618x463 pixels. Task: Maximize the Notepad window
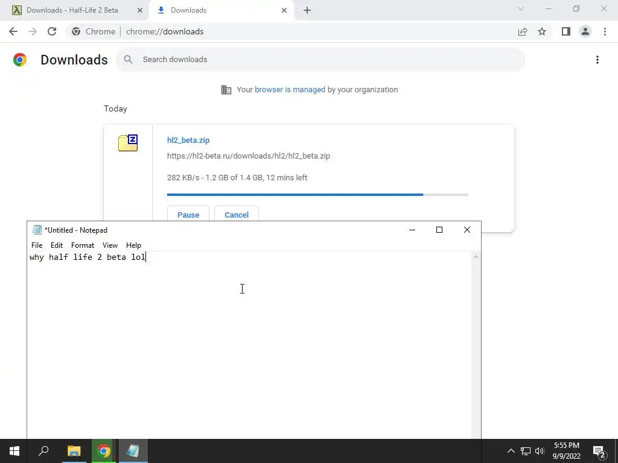[x=439, y=230]
